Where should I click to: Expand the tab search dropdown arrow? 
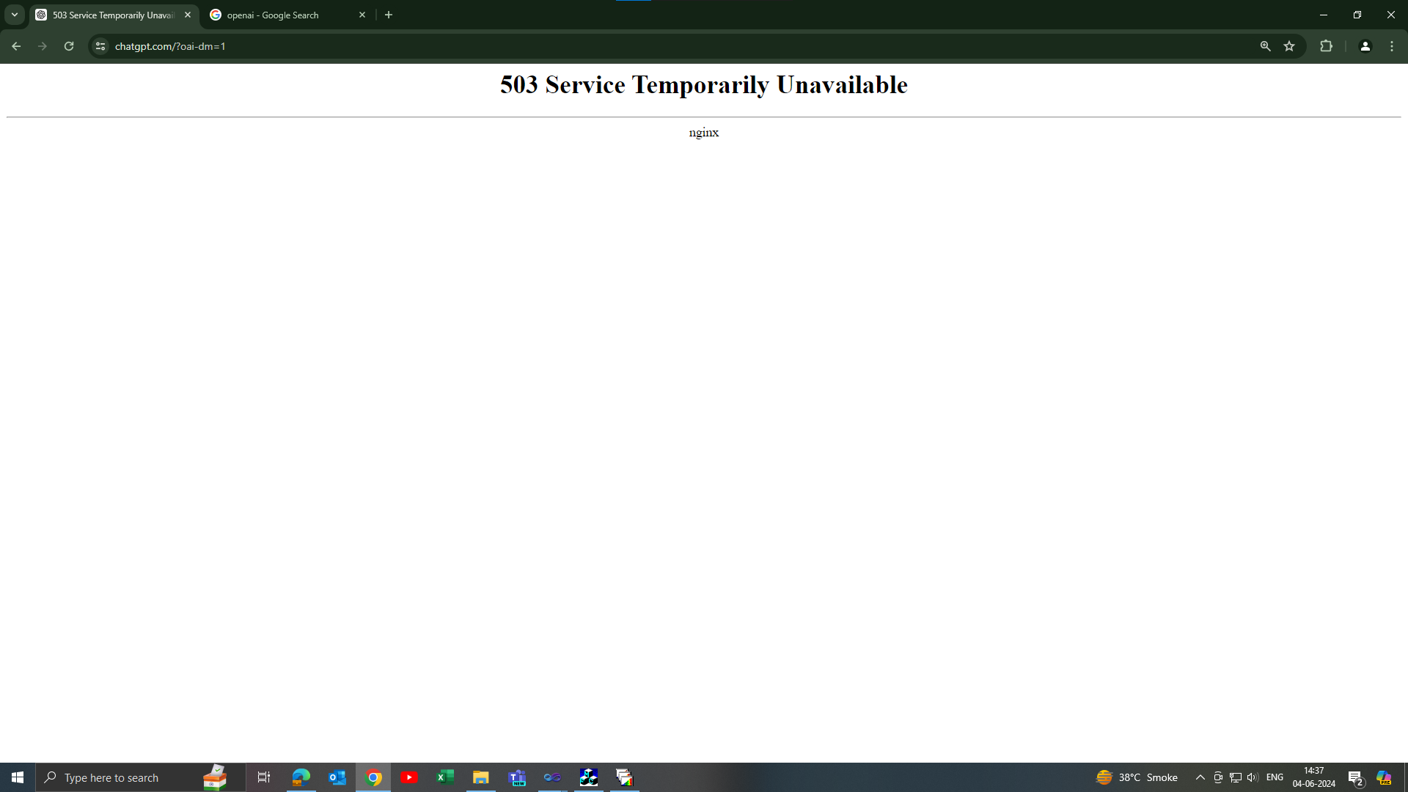(x=14, y=15)
